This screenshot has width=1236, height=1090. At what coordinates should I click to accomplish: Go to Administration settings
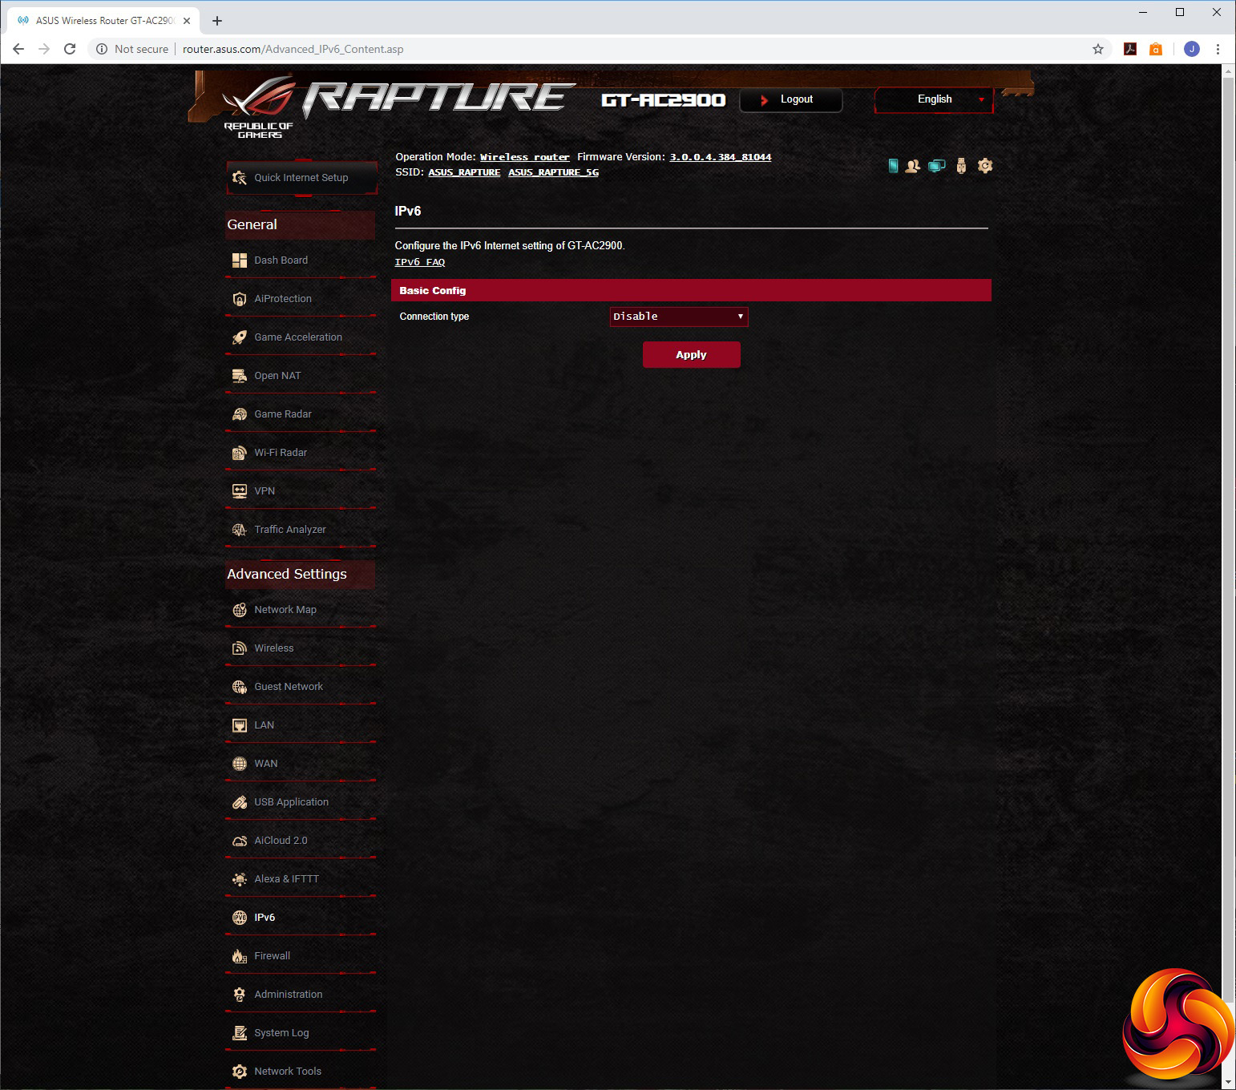tap(289, 995)
